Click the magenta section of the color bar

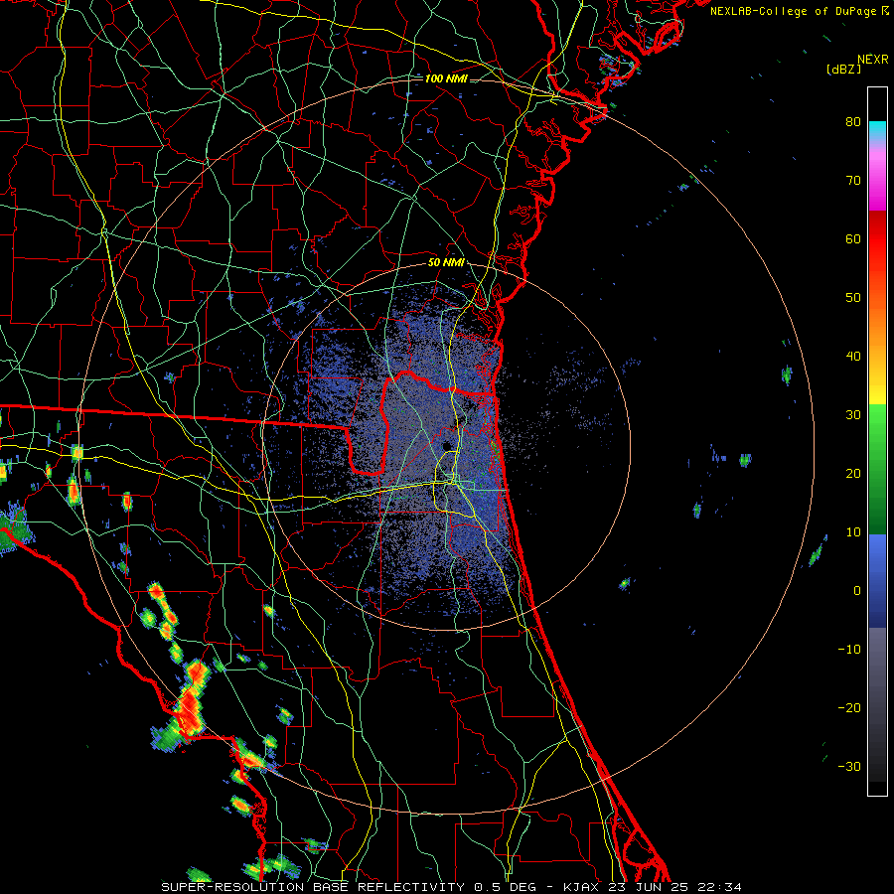[x=877, y=183]
